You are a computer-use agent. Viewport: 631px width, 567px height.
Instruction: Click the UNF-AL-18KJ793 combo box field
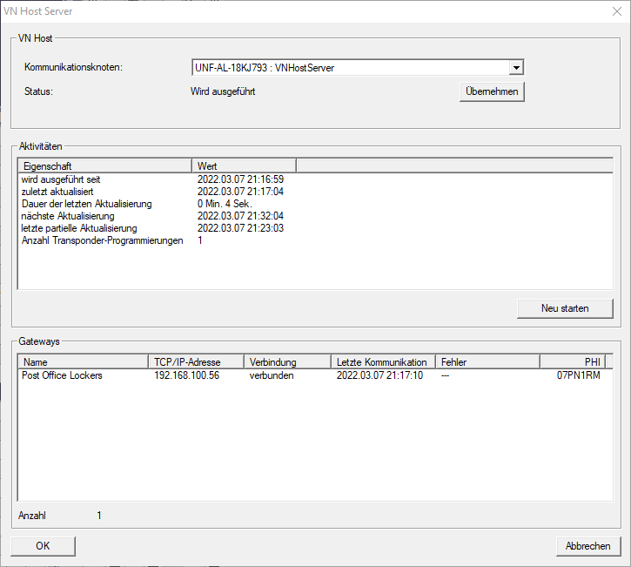pyautogui.click(x=348, y=68)
